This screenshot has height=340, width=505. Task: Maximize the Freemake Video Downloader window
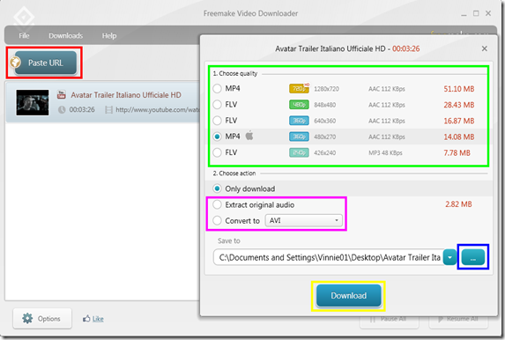click(476, 13)
